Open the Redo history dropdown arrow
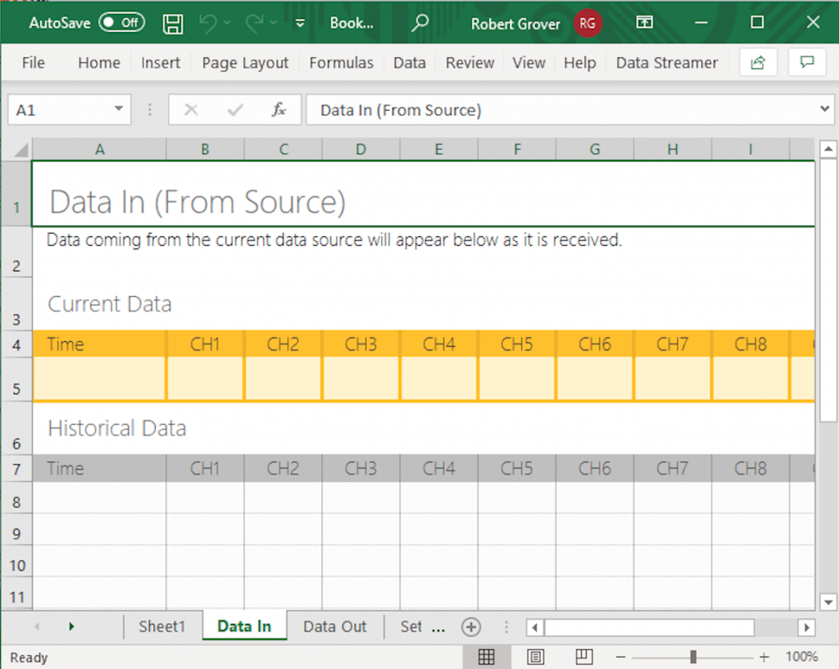 point(274,23)
